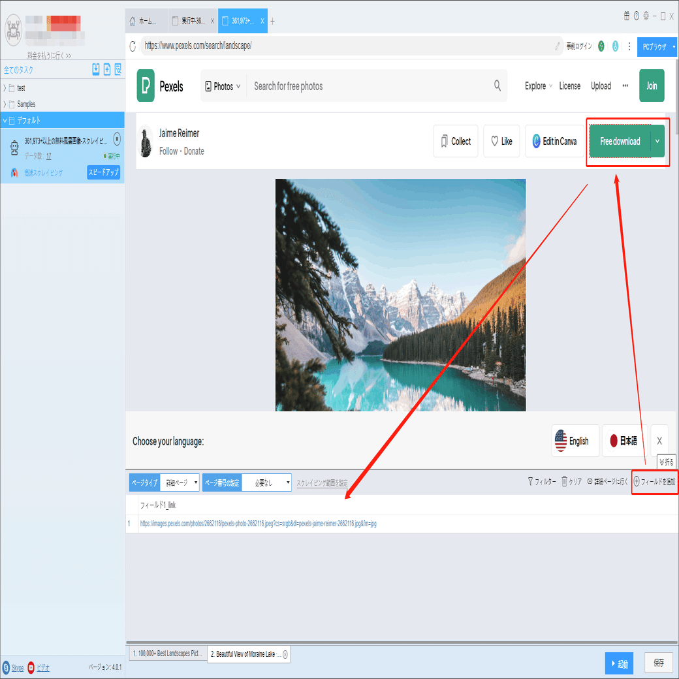The image size is (679, 679).
Task: Click the new task plus-page icon
Action: (107, 69)
